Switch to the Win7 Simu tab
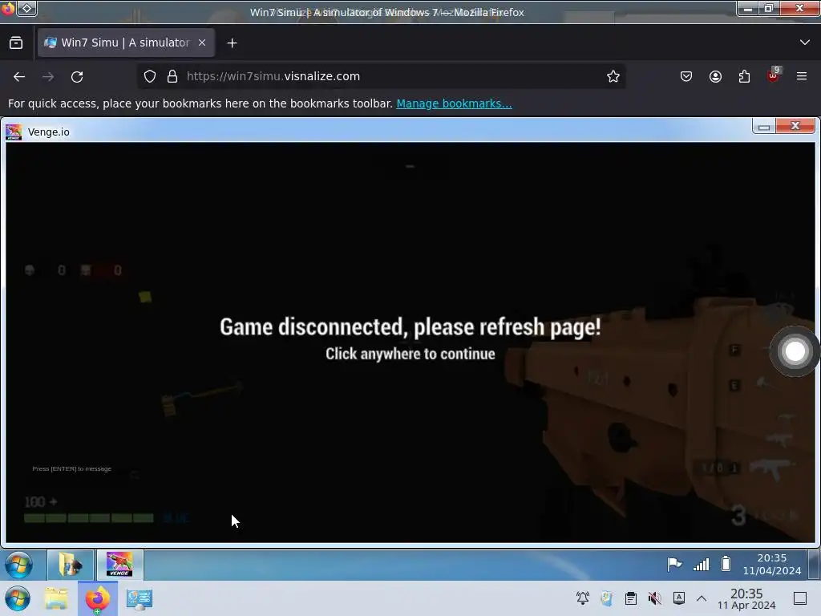This screenshot has height=616, width=821. 126,43
